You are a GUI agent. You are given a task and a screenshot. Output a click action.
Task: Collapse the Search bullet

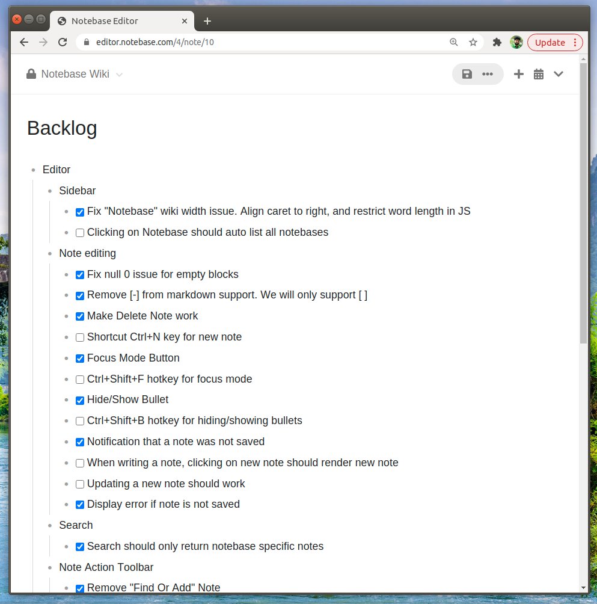tap(50, 525)
